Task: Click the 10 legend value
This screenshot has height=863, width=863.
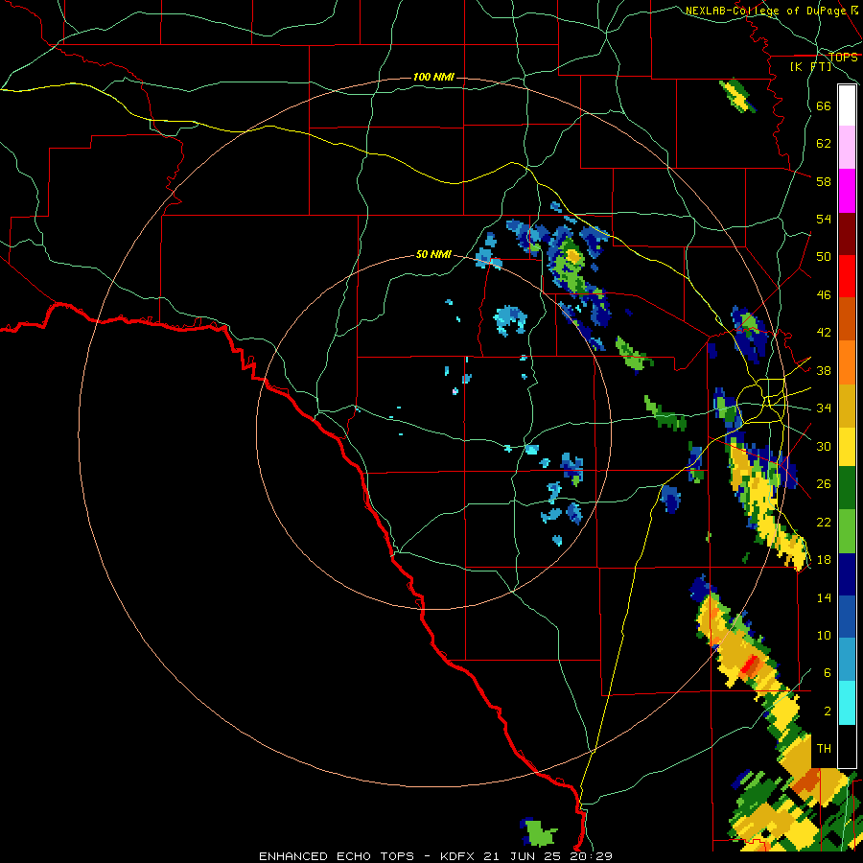Action: click(x=824, y=636)
